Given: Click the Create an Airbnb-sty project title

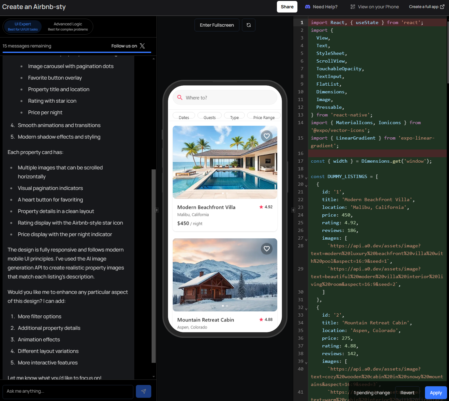Looking at the screenshot, I should coord(34,7).
